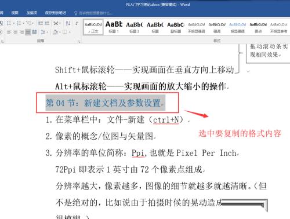This screenshot has width=290, height=219.
Task: Expand the Multilevel list dropdown arrow
Action: [x=33, y=23]
